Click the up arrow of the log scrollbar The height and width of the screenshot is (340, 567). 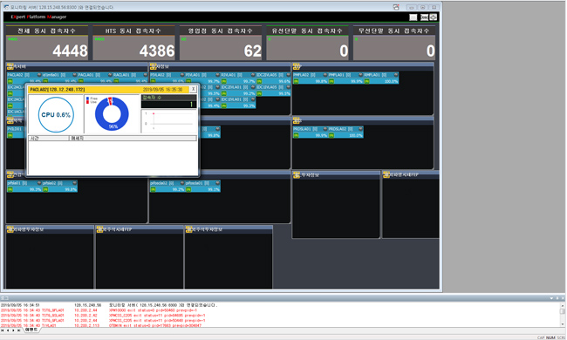point(563,305)
